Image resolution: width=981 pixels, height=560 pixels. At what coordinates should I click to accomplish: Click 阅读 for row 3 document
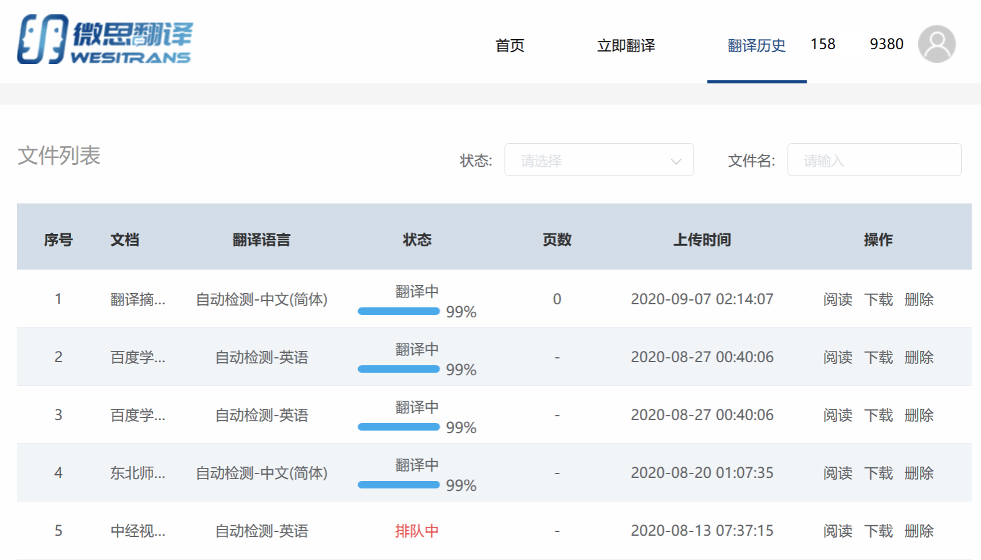pos(837,415)
